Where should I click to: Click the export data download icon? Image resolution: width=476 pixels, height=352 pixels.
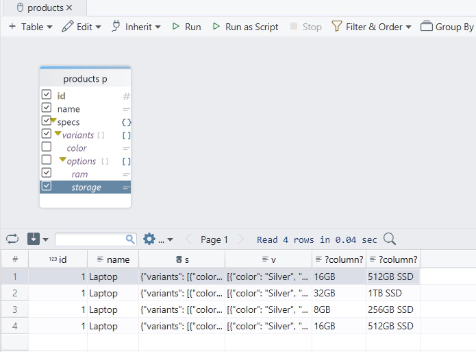(34, 239)
